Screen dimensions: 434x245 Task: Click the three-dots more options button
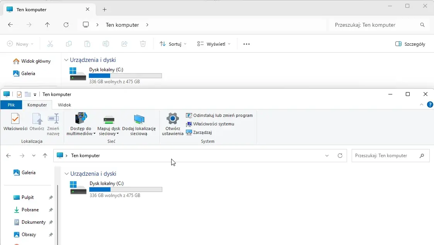click(247, 44)
